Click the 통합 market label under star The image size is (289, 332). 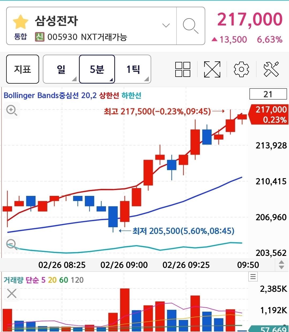coord(21,36)
